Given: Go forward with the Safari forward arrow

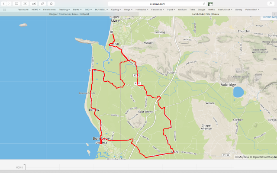Looking at the screenshot, I should tap(9, 4).
